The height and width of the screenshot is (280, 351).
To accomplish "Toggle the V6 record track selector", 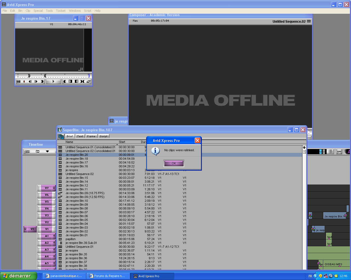I will click(x=47, y=195).
